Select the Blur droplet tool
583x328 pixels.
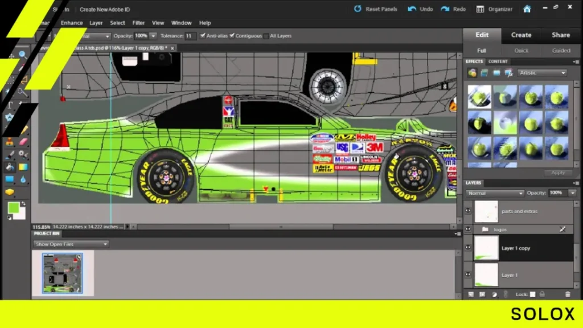[23, 179]
